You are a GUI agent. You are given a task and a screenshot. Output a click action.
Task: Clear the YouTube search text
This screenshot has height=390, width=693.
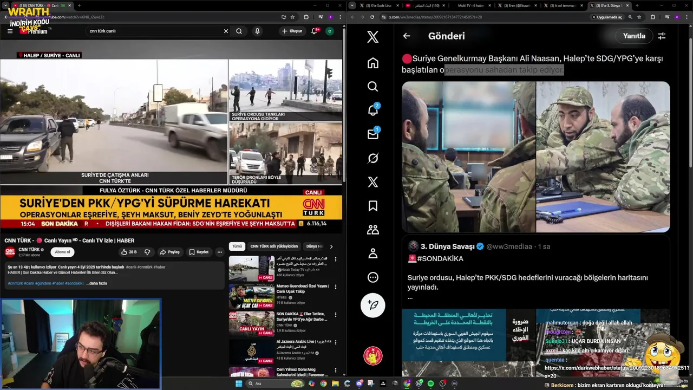click(x=226, y=31)
